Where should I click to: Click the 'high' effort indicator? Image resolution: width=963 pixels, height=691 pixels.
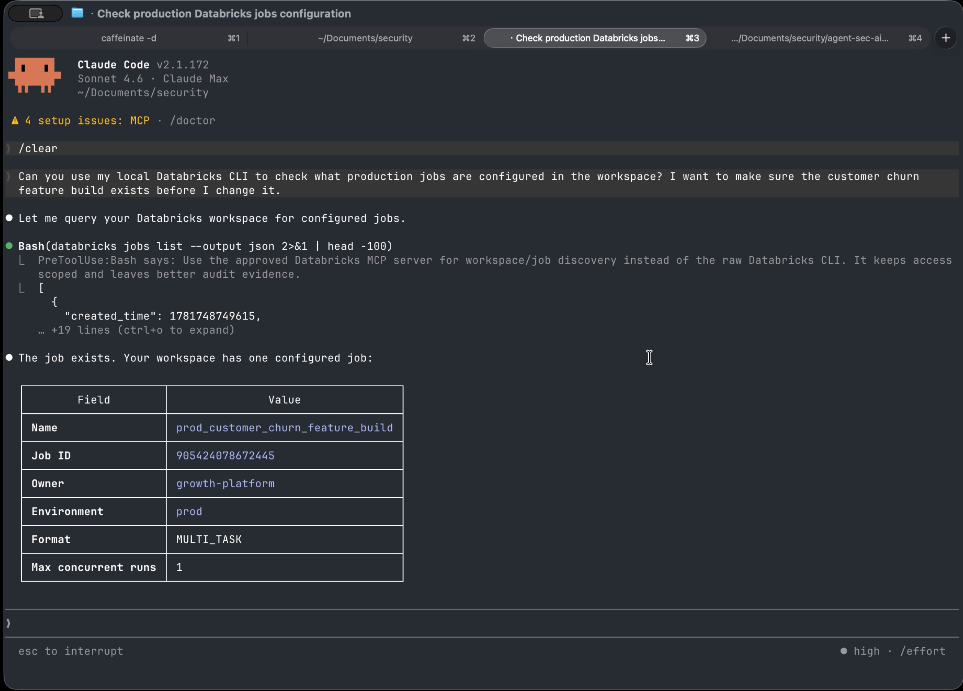point(860,651)
